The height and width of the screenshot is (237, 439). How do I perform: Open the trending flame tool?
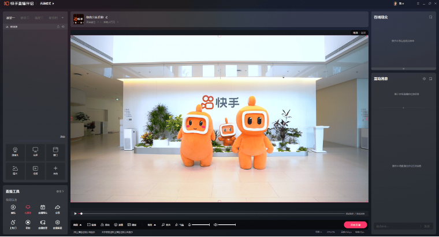[13, 224]
